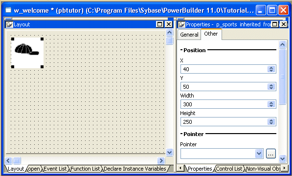Switch to the Control List tab
The height and width of the screenshot is (176, 292).
pyautogui.click(x=229, y=169)
